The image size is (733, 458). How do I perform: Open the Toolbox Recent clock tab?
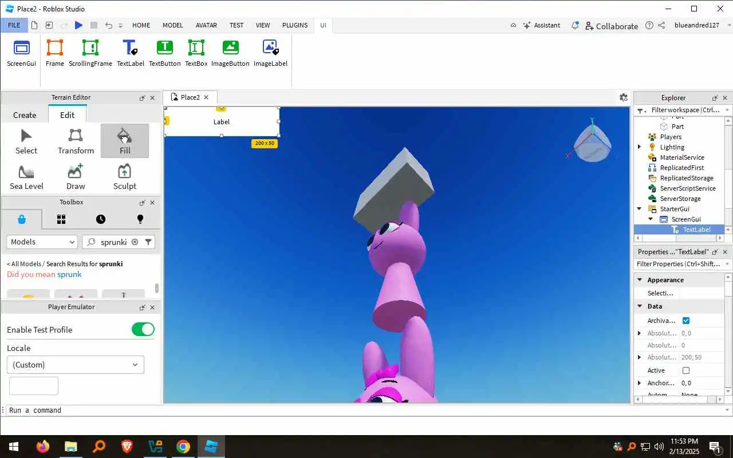pyautogui.click(x=101, y=219)
